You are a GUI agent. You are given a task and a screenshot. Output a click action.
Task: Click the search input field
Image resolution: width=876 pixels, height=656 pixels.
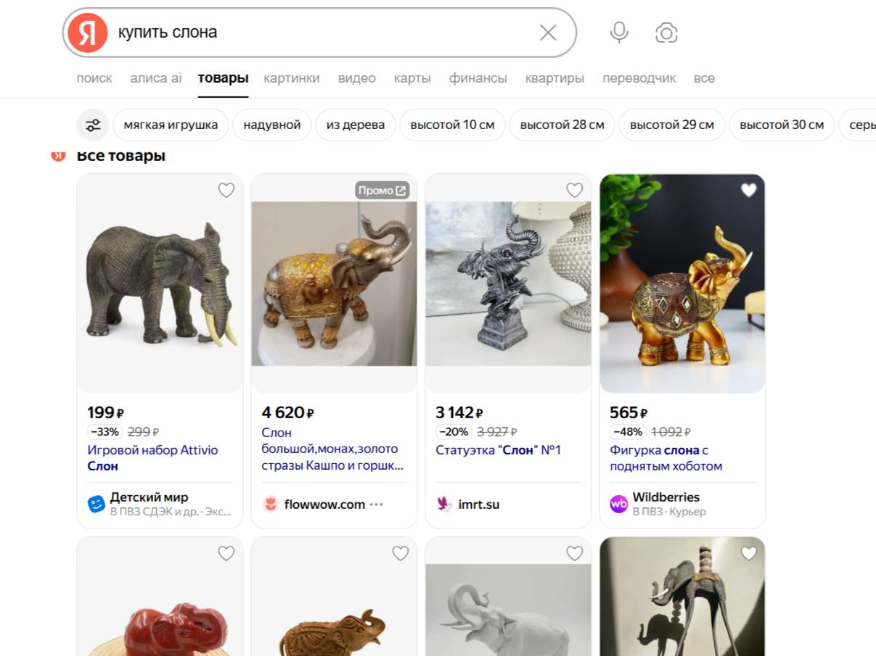pos(319,33)
